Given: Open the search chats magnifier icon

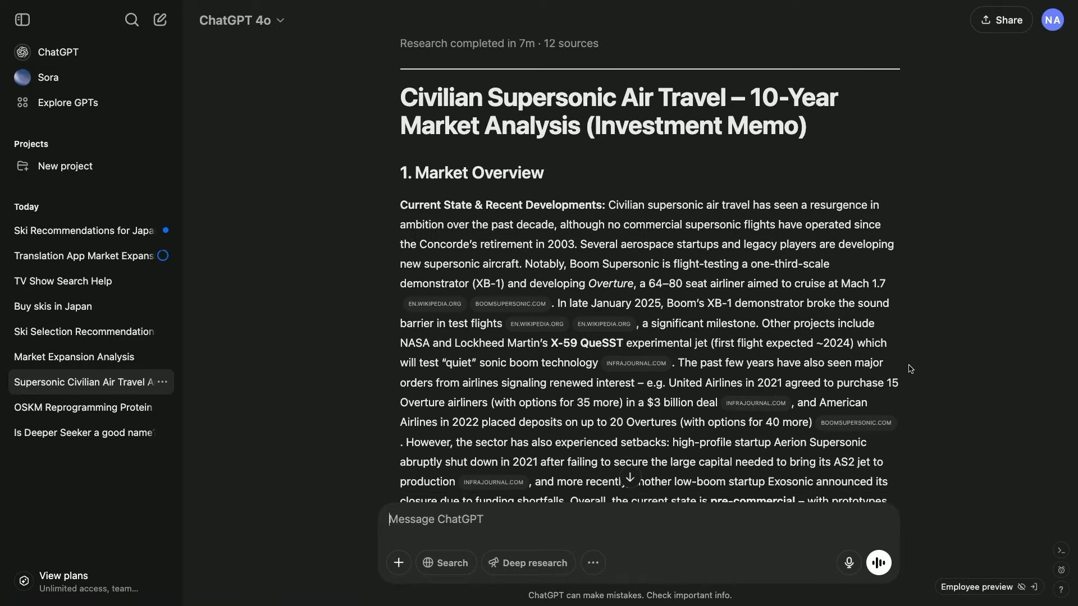Looking at the screenshot, I should (131, 20).
